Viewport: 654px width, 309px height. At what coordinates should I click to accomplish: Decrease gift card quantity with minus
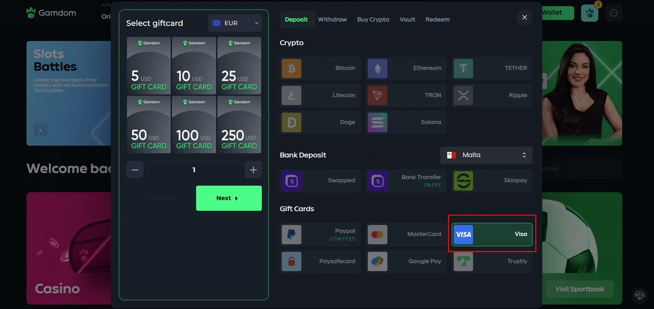135,170
